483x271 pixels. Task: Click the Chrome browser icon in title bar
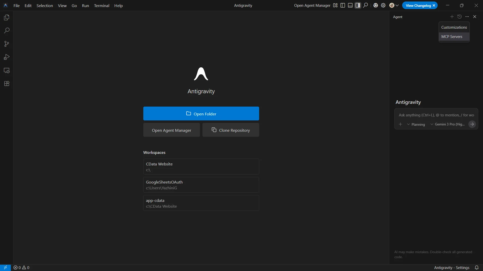(375, 6)
